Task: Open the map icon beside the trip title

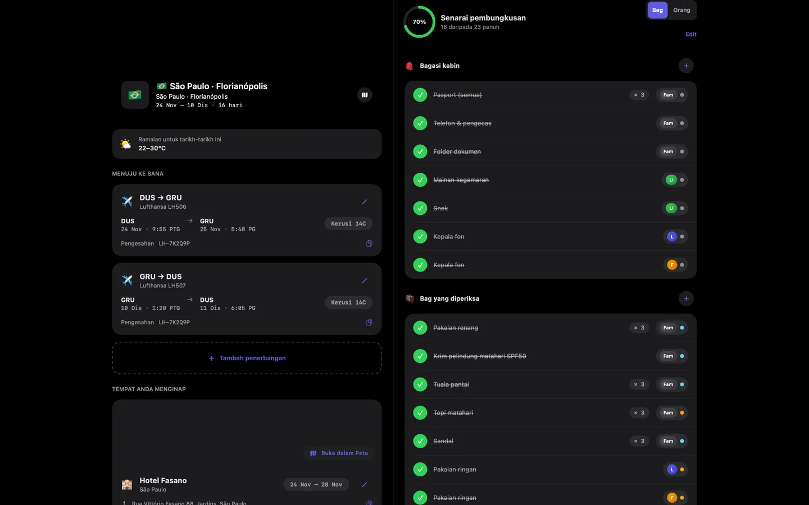Action: pos(365,95)
